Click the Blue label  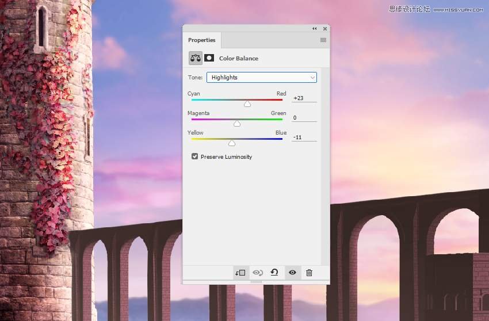[x=281, y=132]
